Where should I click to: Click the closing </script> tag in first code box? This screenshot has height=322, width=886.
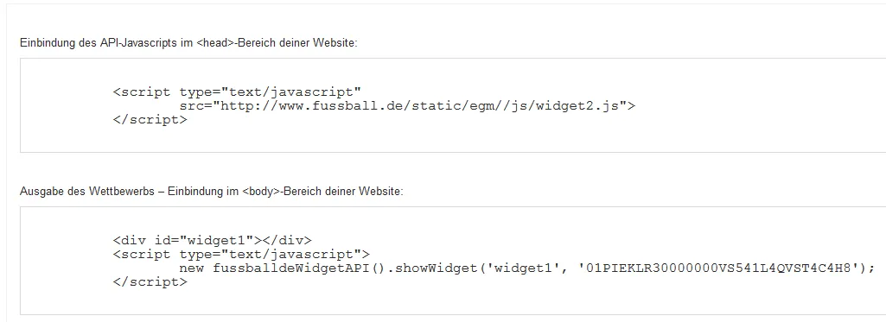point(150,119)
